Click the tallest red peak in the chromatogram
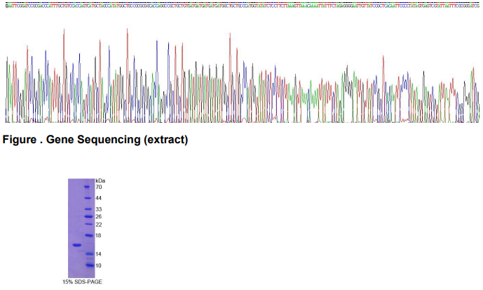 pos(127,32)
